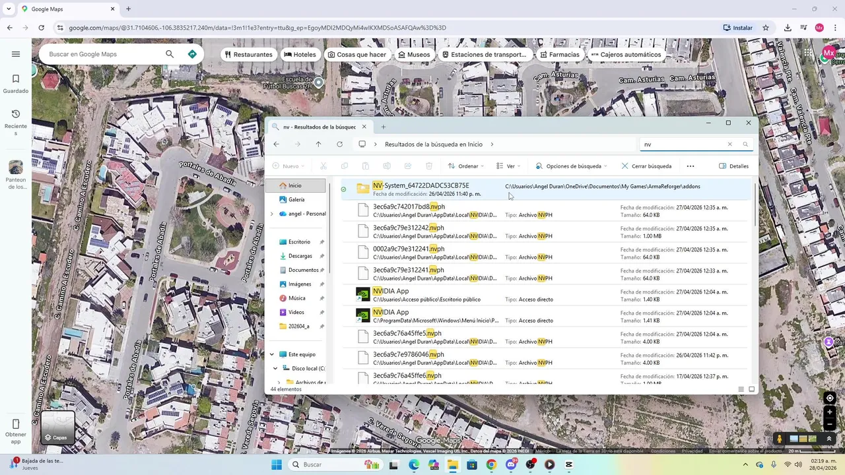Open the Explorer more options ellipsis

tap(691, 166)
